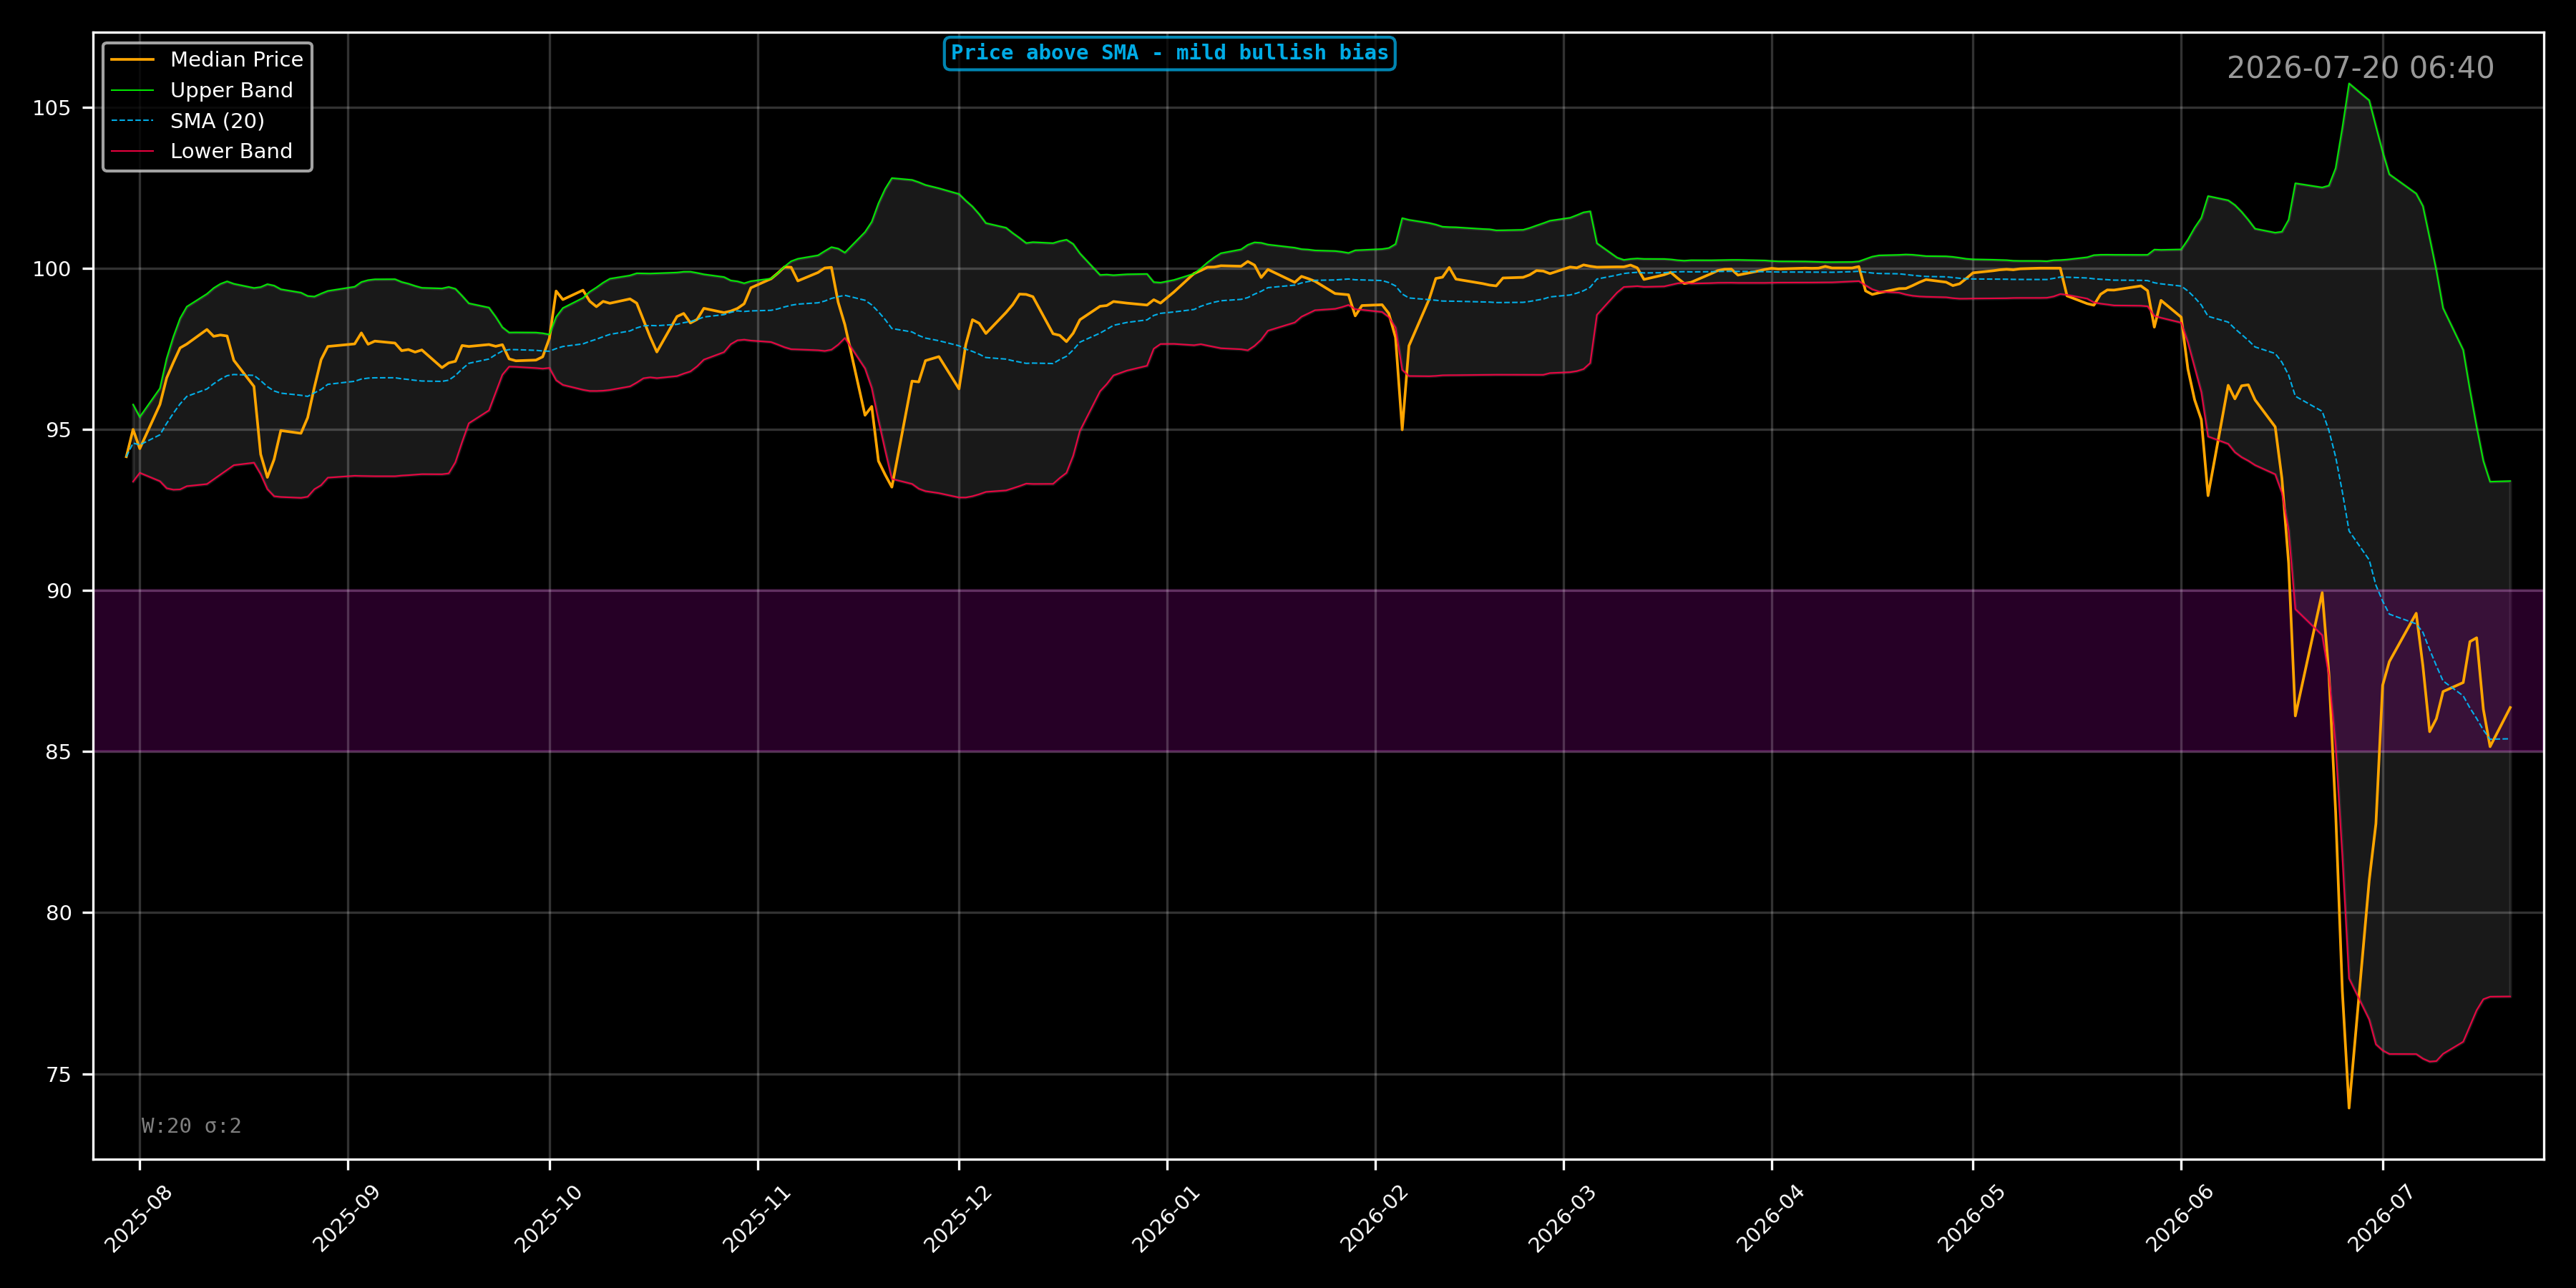Click the upper band peak above 105
The width and height of the screenshot is (2576, 1288).
[x=2349, y=84]
